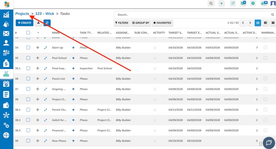276x149 pixels.
Task: Open the person contacts icon in sidebar
Action: click(6, 43)
